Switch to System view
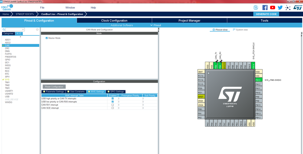 pos(241,30)
